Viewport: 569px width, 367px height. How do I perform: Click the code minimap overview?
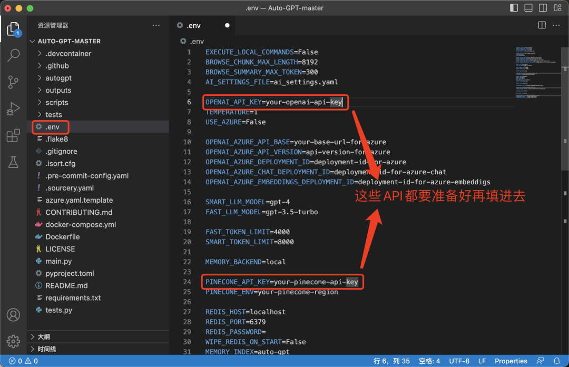point(538,73)
